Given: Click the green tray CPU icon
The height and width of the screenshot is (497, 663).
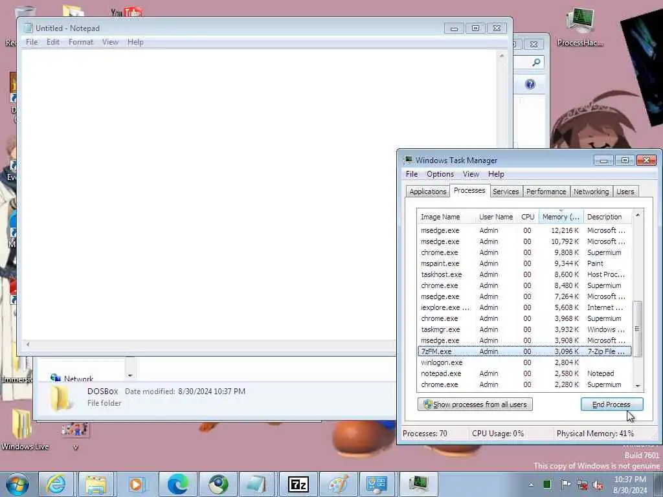Looking at the screenshot, I should pyautogui.click(x=547, y=485).
